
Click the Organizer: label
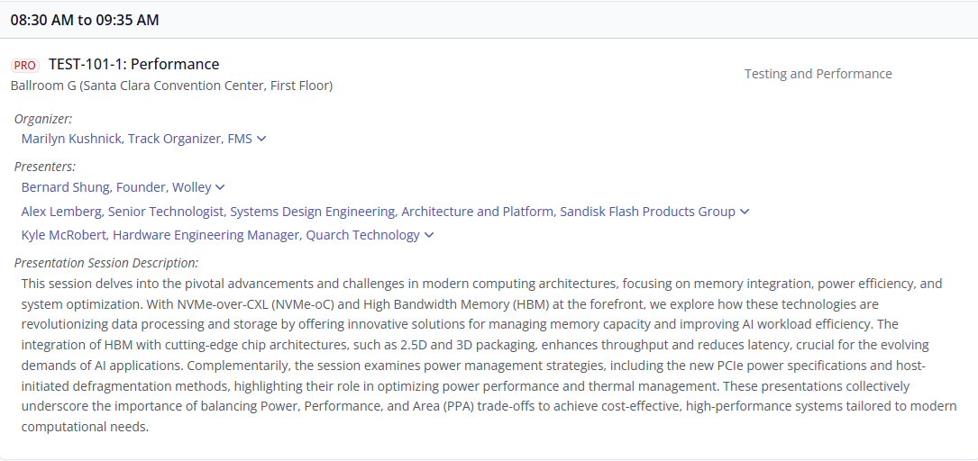point(43,118)
